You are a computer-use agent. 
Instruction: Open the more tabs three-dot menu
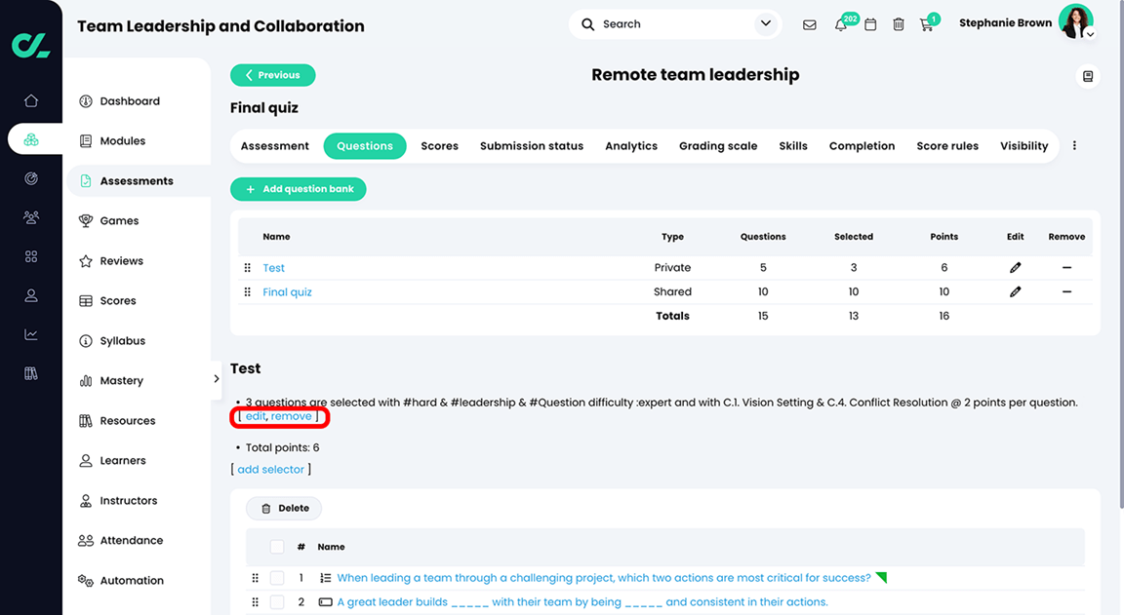[1074, 146]
